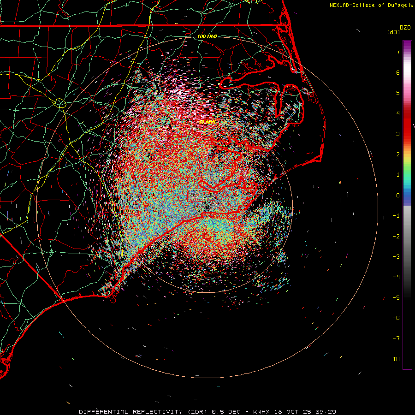Click the -7 scale value
Image resolution: width=415 pixels, height=415 pixels.
(x=396, y=338)
